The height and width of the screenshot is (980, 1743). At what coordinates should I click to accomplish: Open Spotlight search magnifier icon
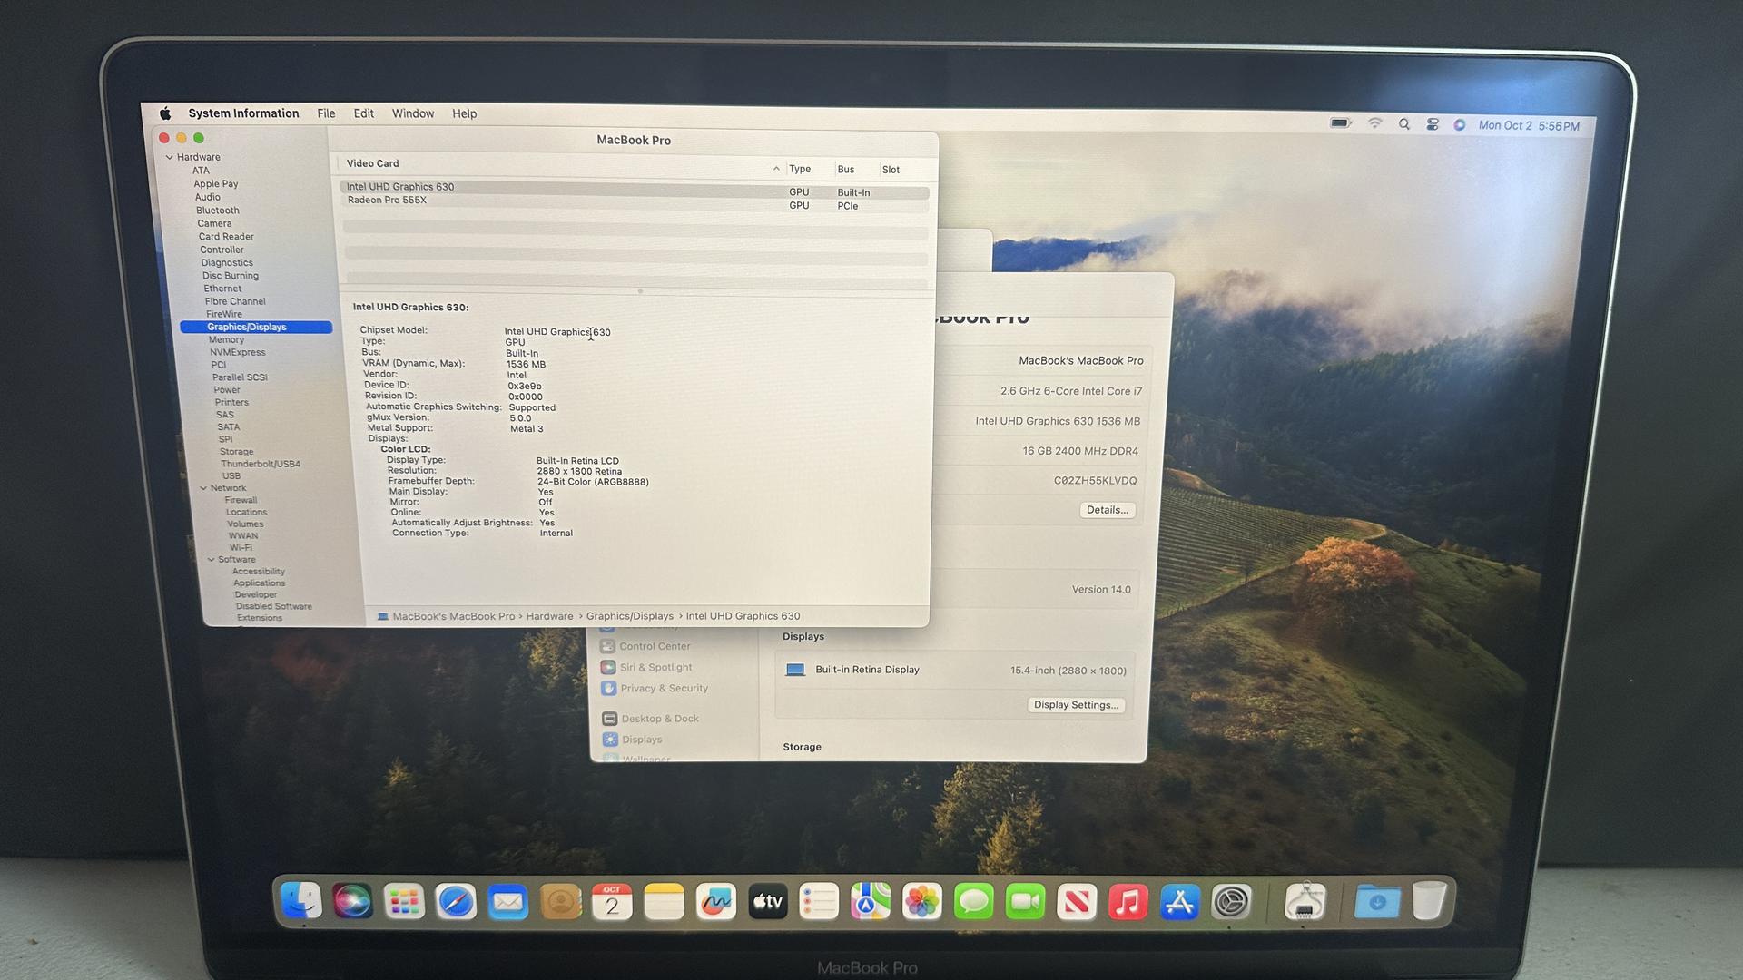coord(1403,124)
